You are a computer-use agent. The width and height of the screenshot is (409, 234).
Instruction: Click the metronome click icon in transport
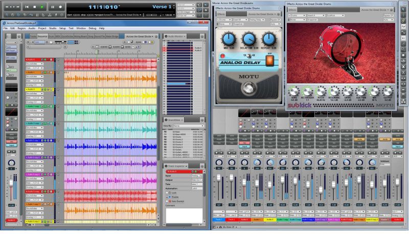56,15
